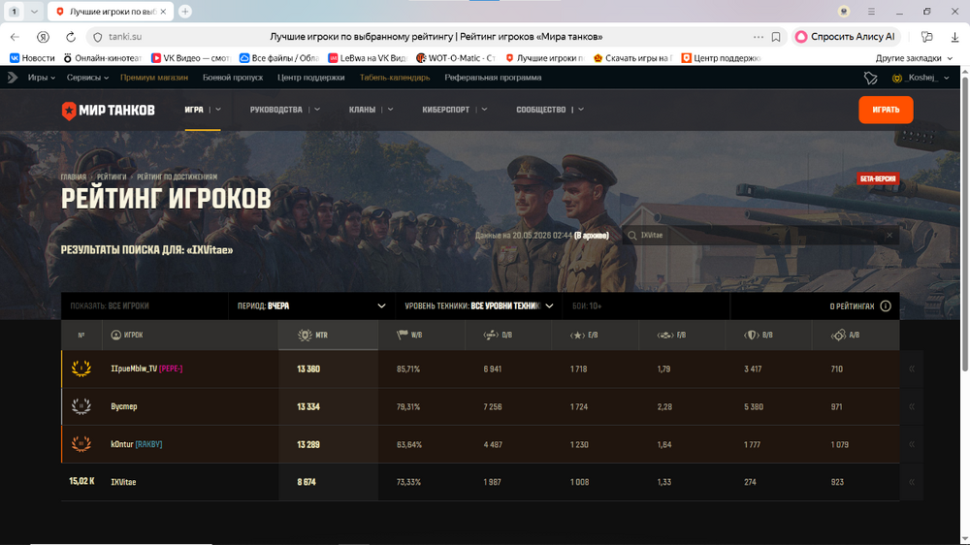Open browser downloads icon

pos(954,37)
